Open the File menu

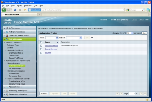click(x=3, y=6)
